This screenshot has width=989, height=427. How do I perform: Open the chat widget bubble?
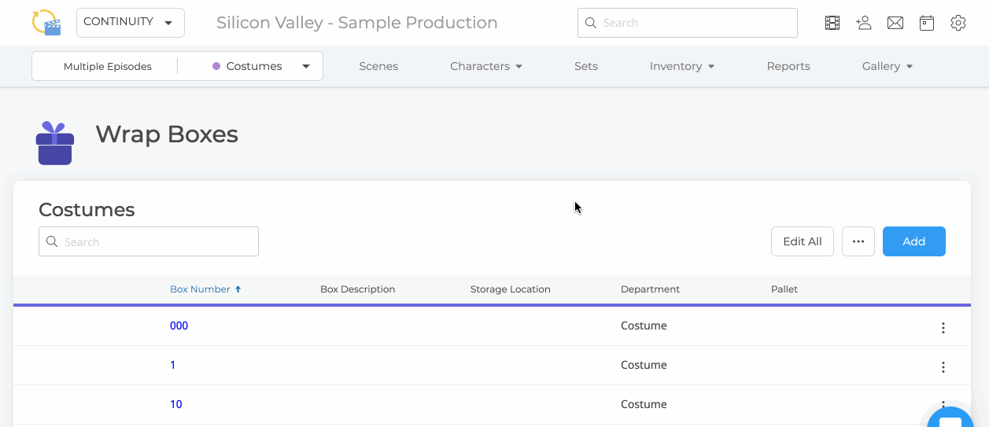click(x=950, y=418)
